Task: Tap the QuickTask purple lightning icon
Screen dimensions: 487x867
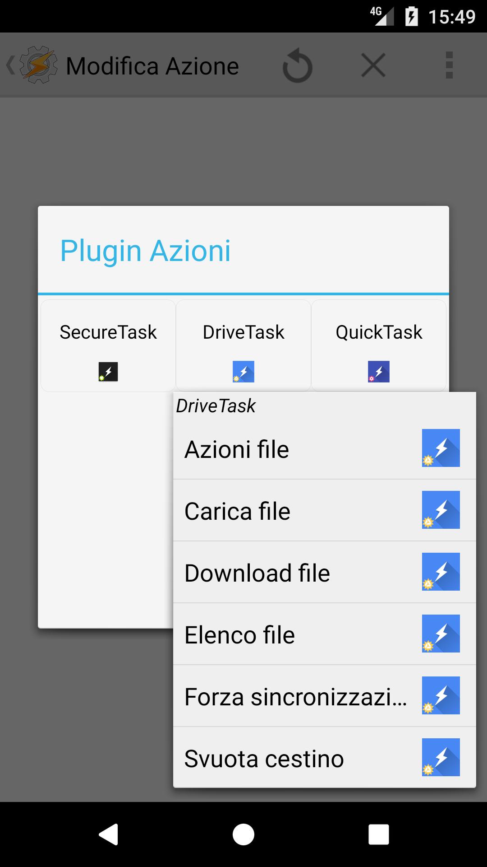Action: pyautogui.click(x=379, y=372)
